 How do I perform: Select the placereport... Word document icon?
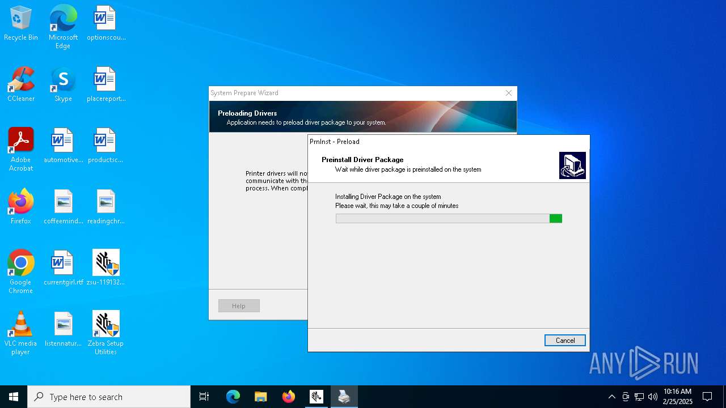[x=106, y=85]
